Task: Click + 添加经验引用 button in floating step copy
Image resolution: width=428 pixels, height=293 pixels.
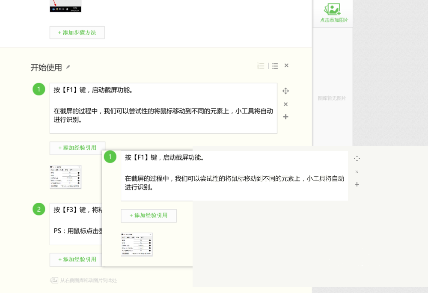Action: pos(149,216)
